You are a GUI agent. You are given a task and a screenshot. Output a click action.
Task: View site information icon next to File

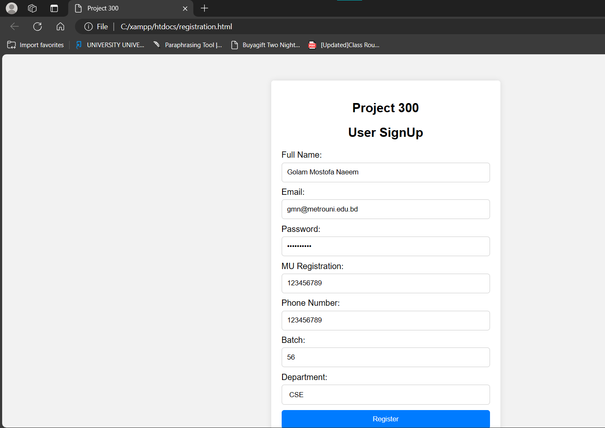pos(88,27)
